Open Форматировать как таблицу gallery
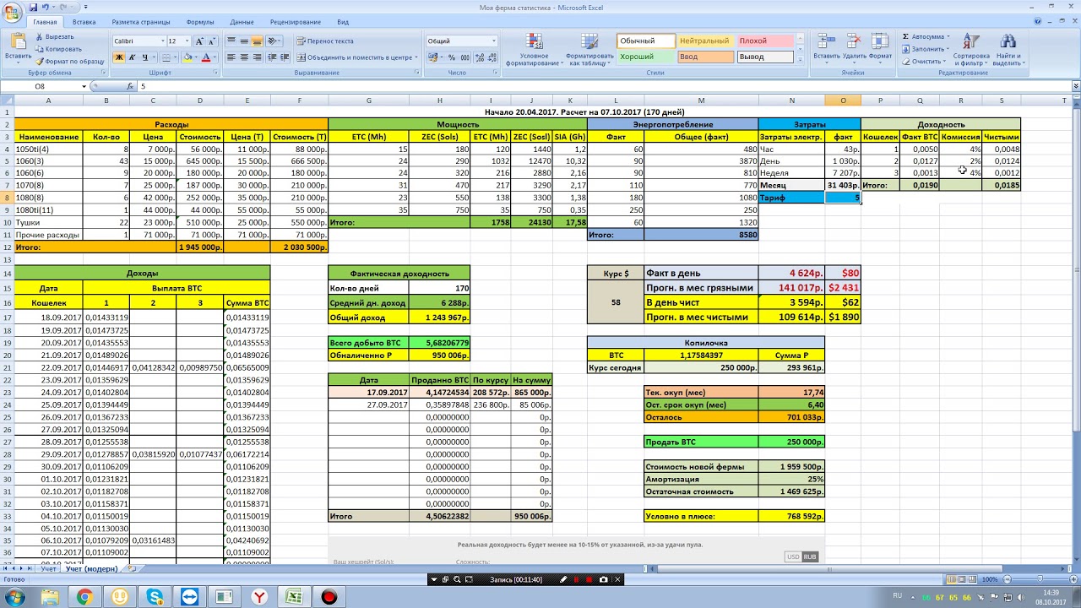 [x=589, y=49]
